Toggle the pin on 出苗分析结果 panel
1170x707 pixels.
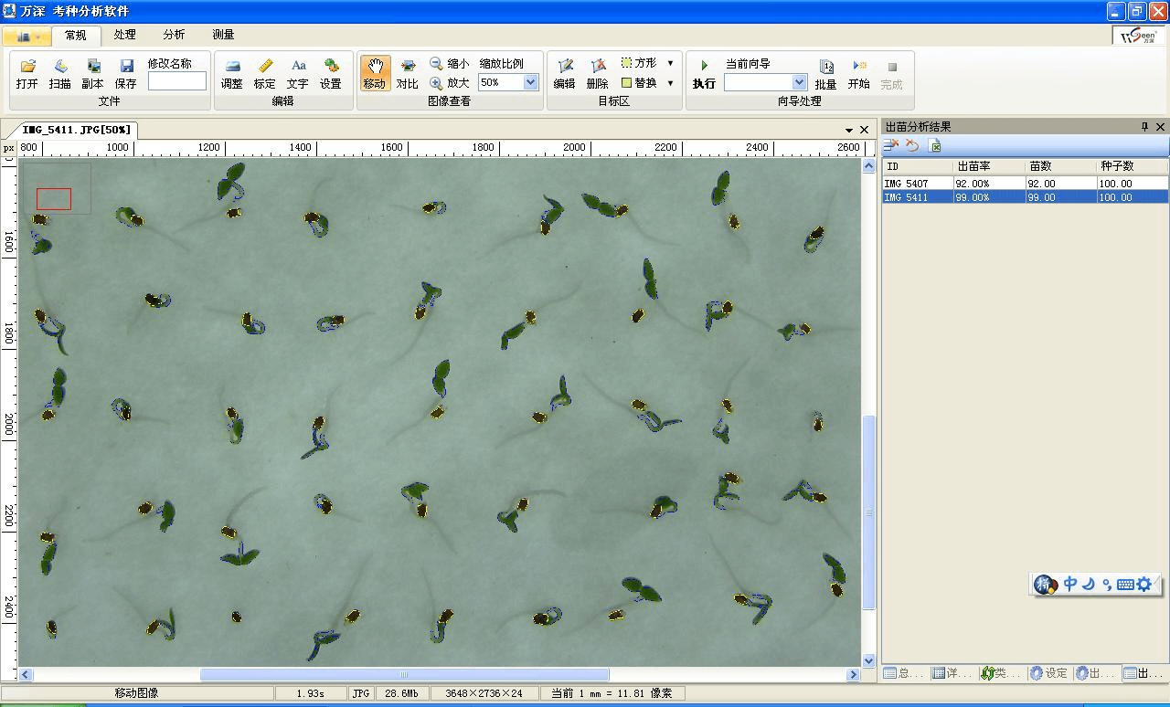[1144, 127]
